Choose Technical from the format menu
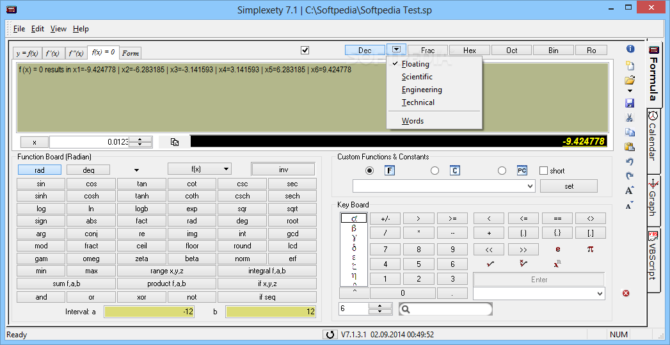Viewport: 670px width, 345px height. click(434, 102)
